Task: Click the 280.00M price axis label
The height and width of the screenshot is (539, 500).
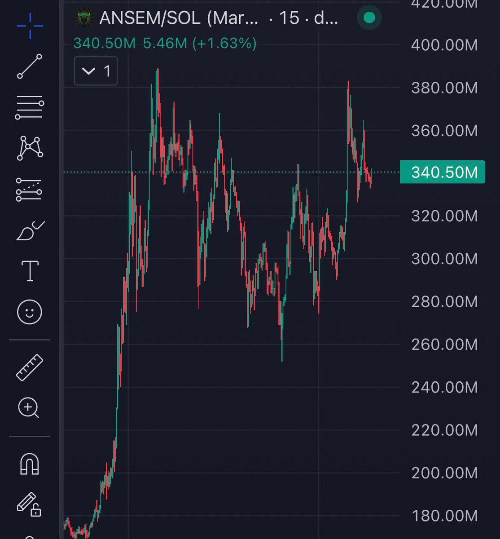Action: pos(444,302)
